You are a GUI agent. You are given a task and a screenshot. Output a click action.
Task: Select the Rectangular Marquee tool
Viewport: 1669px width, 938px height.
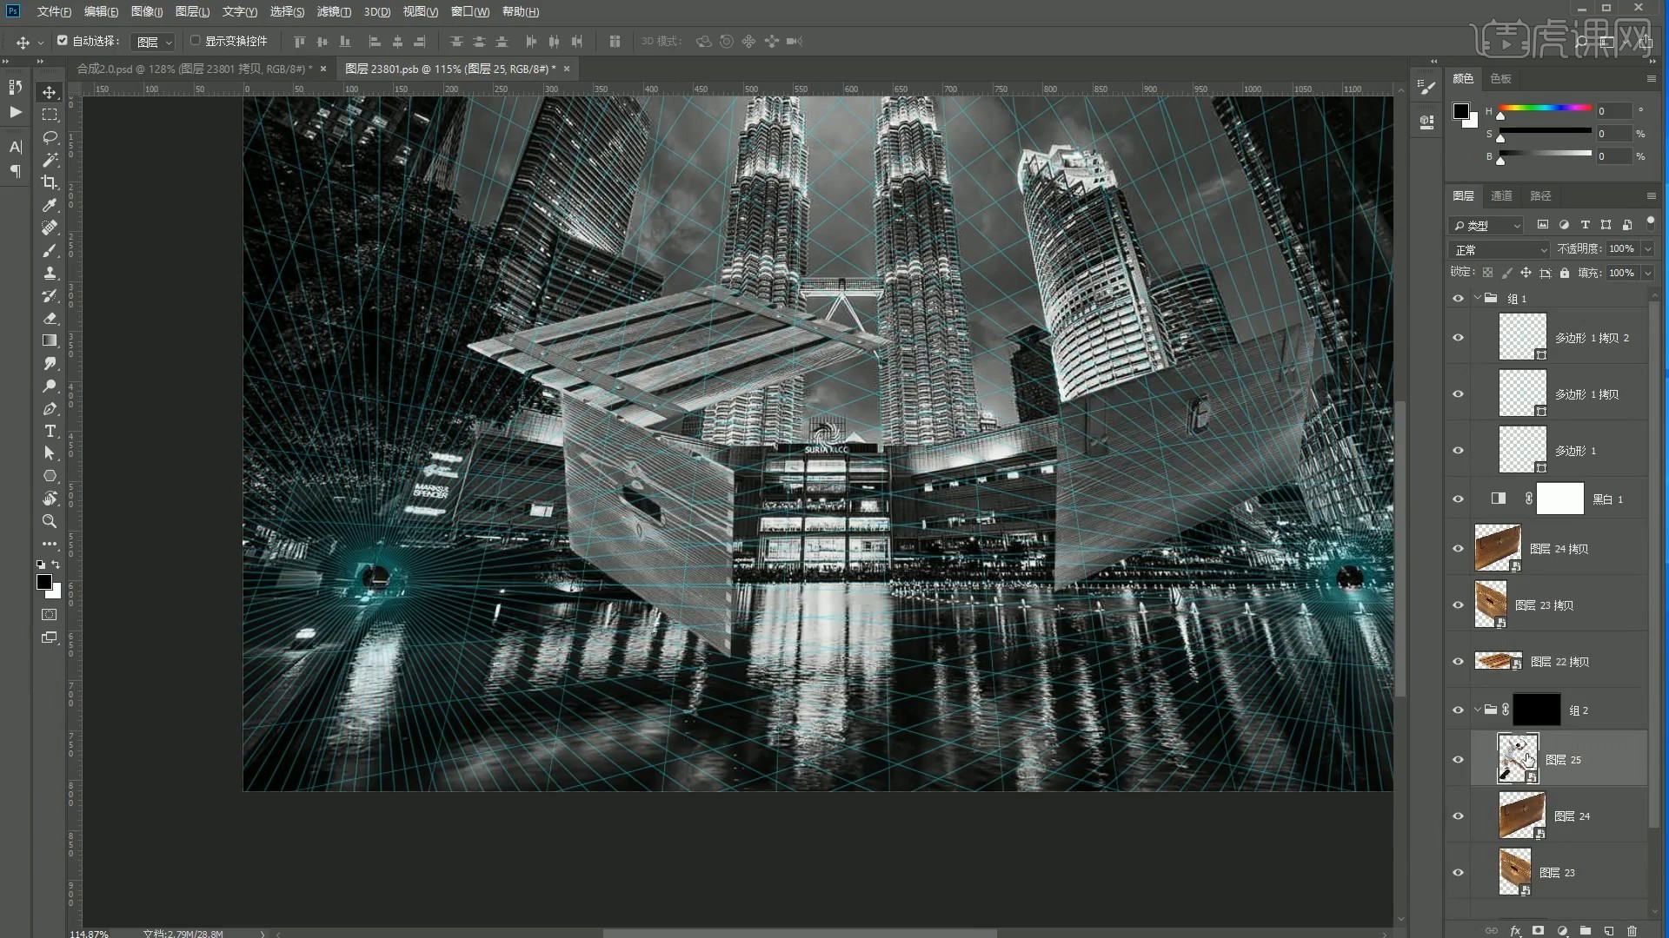(x=50, y=115)
